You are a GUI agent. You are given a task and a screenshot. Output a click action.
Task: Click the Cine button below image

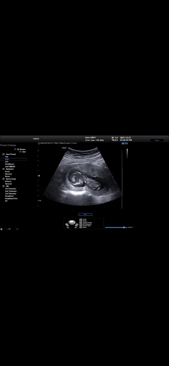pos(85,214)
